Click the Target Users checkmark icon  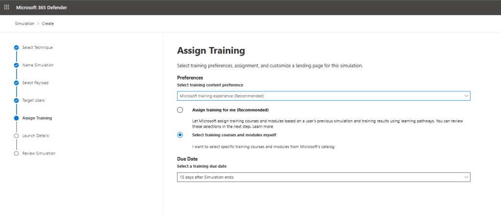[17, 101]
